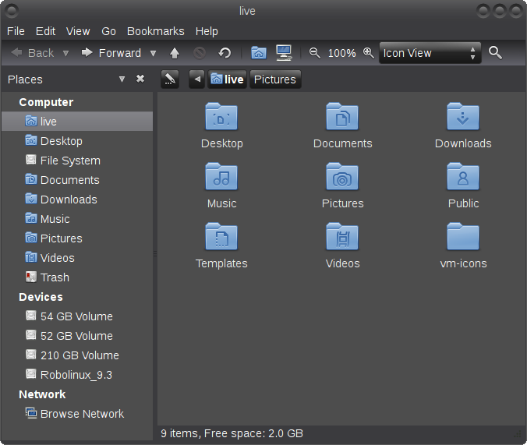Mount the 54 GB Volume device
527x445 pixels.
[77, 316]
